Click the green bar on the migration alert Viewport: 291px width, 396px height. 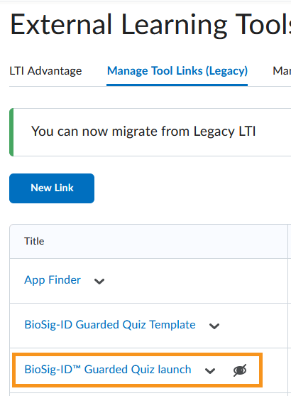tap(11, 132)
